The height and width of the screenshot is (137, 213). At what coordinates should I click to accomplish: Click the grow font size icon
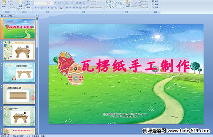56,3
